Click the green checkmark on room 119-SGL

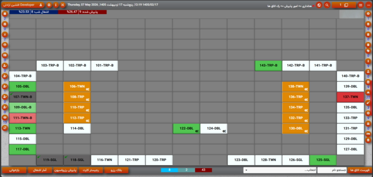[x=39, y=157]
